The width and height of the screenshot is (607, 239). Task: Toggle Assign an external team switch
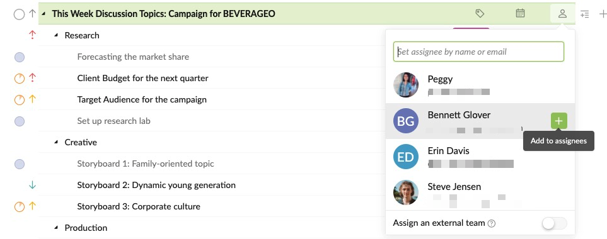[554, 223]
